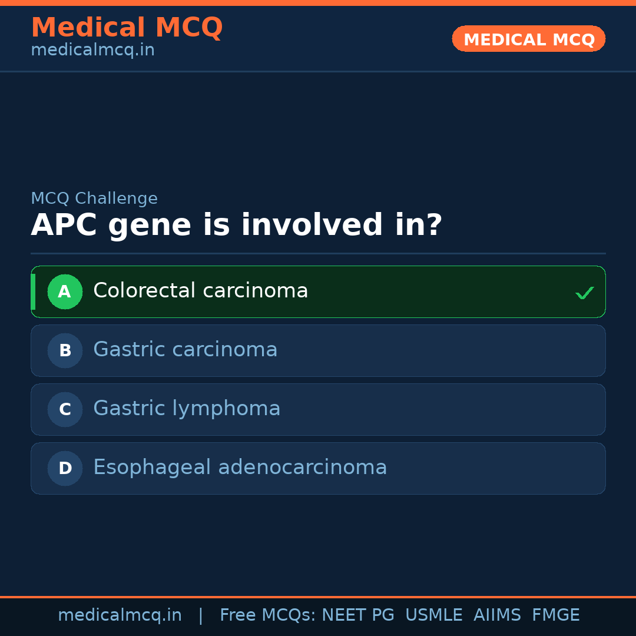The image size is (636, 636).
Task: Click the green checkmark icon
Action: pyautogui.click(x=584, y=293)
